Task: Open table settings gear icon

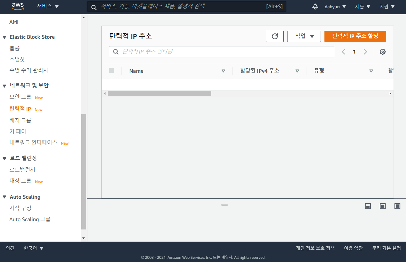Action: click(383, 52)
